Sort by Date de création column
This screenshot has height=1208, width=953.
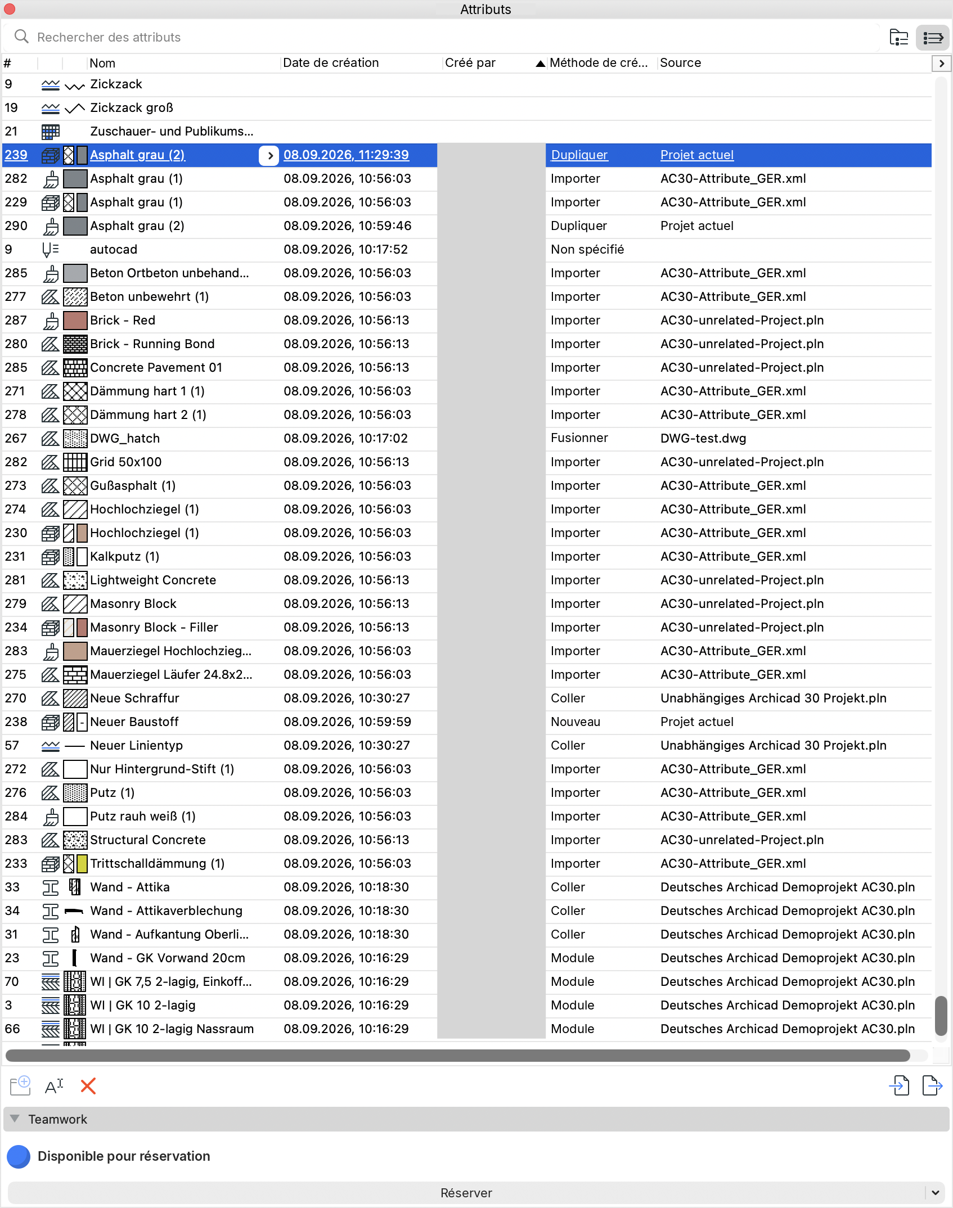361,63
